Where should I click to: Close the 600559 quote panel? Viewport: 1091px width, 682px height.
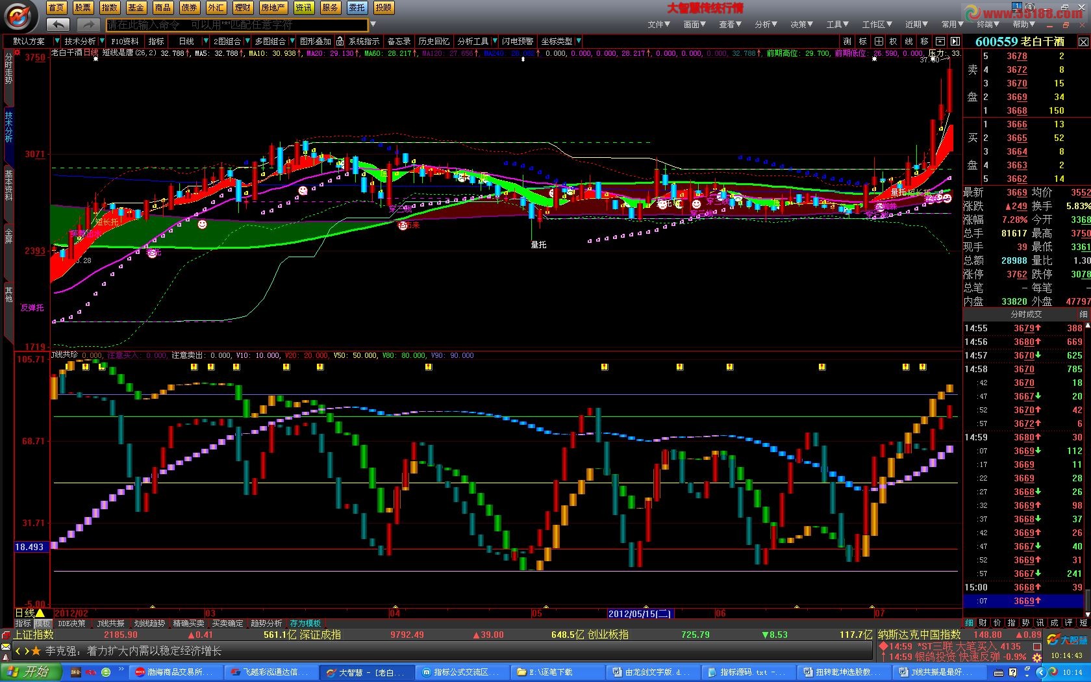click(1083, 42)
